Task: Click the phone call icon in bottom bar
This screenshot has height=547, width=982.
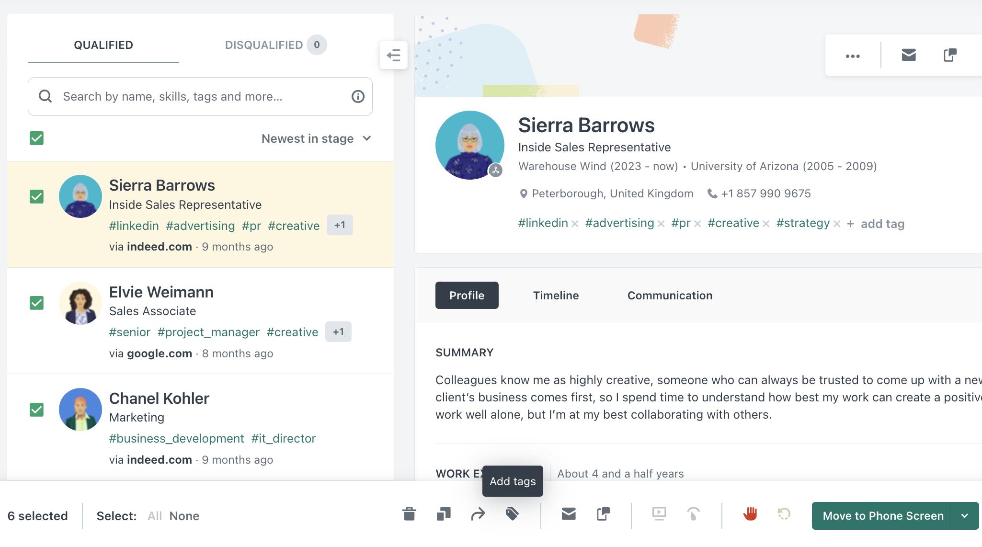Action: [693, 514]
